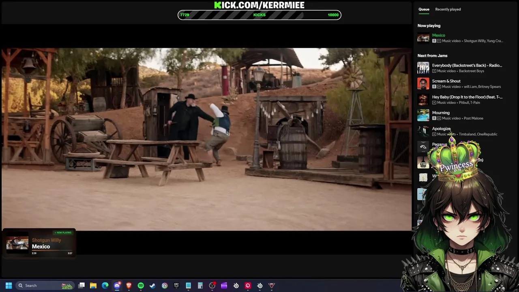519x292 pixels.
Task: Switch to the Recently played tab
Action: pos(448,9)
